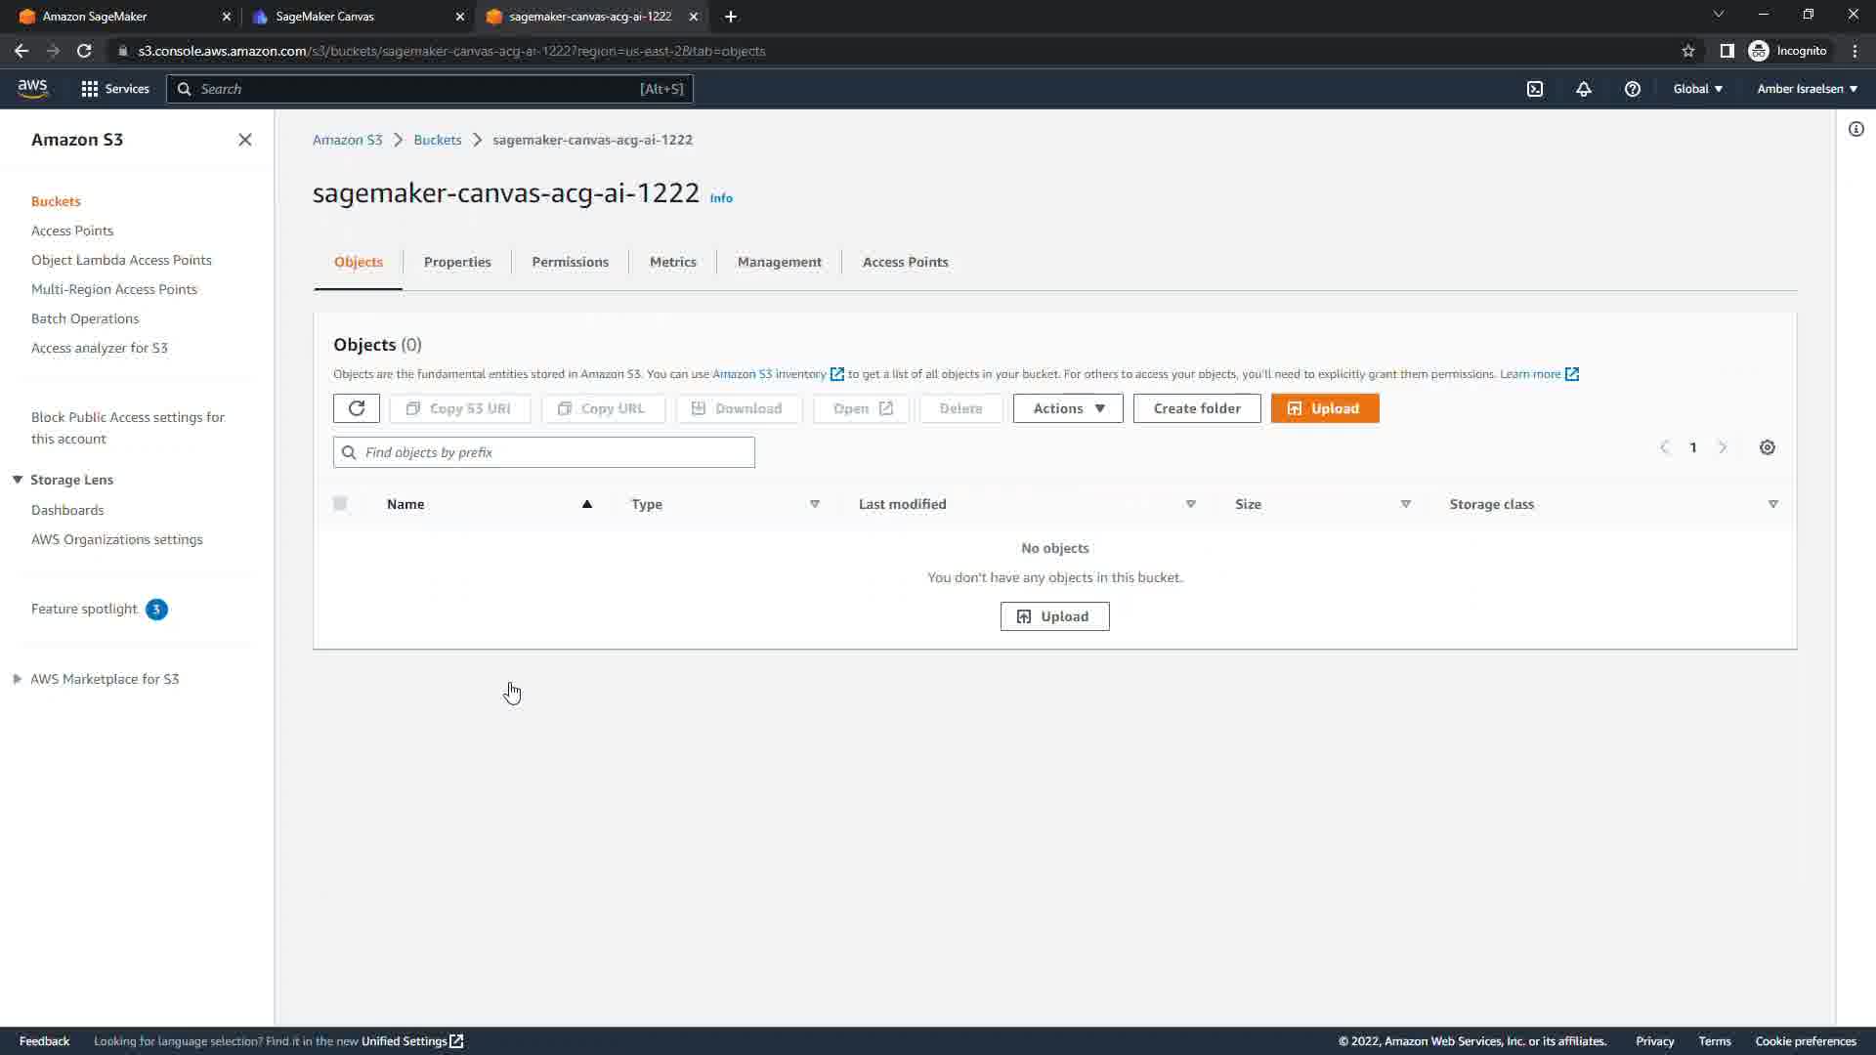Switch to the Properties tab
The height and width of the screenshot is (1055, 1876).
tap(457, 262)
